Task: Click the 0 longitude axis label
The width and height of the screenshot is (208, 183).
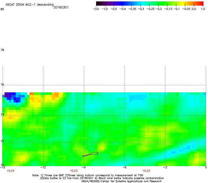Action: tap(206, 167)
